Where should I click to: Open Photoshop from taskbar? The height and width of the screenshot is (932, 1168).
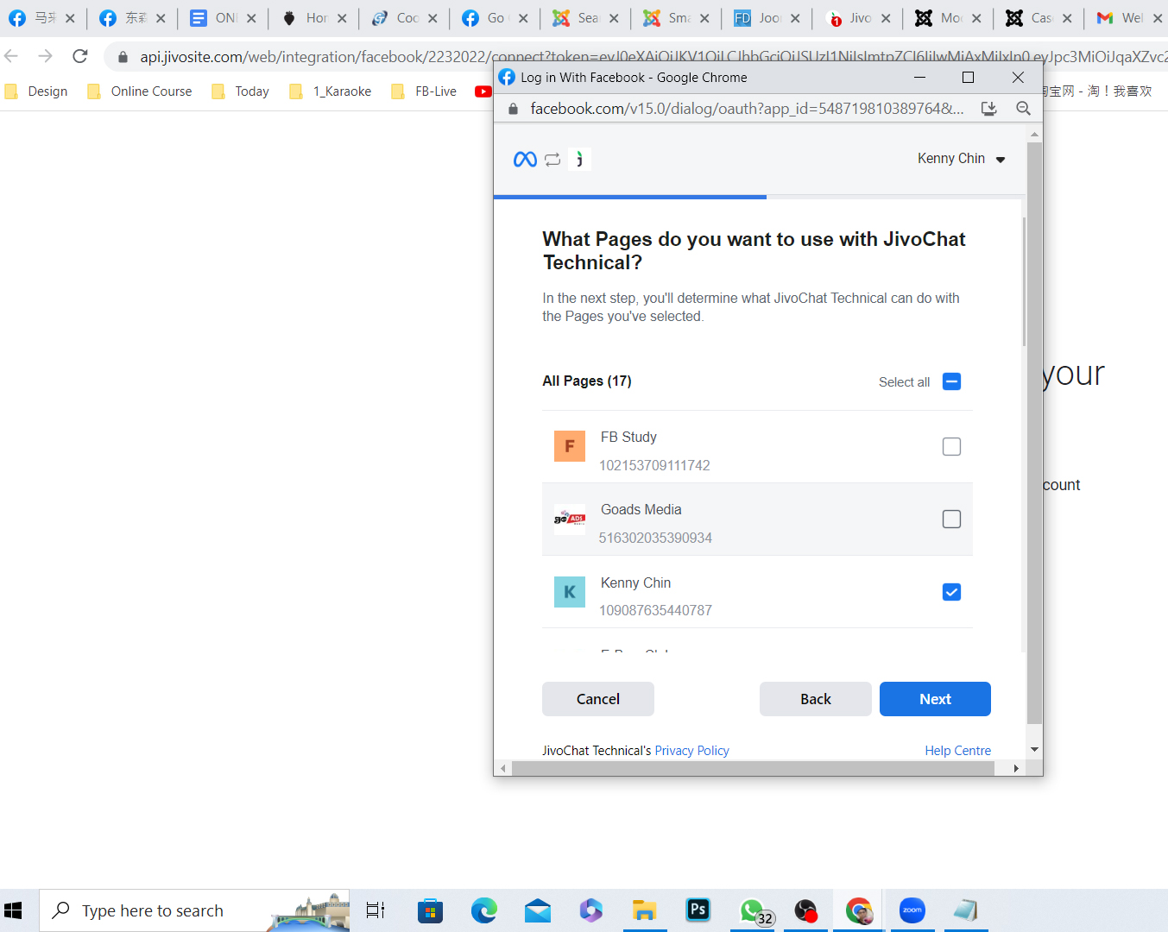coord(698,910)
